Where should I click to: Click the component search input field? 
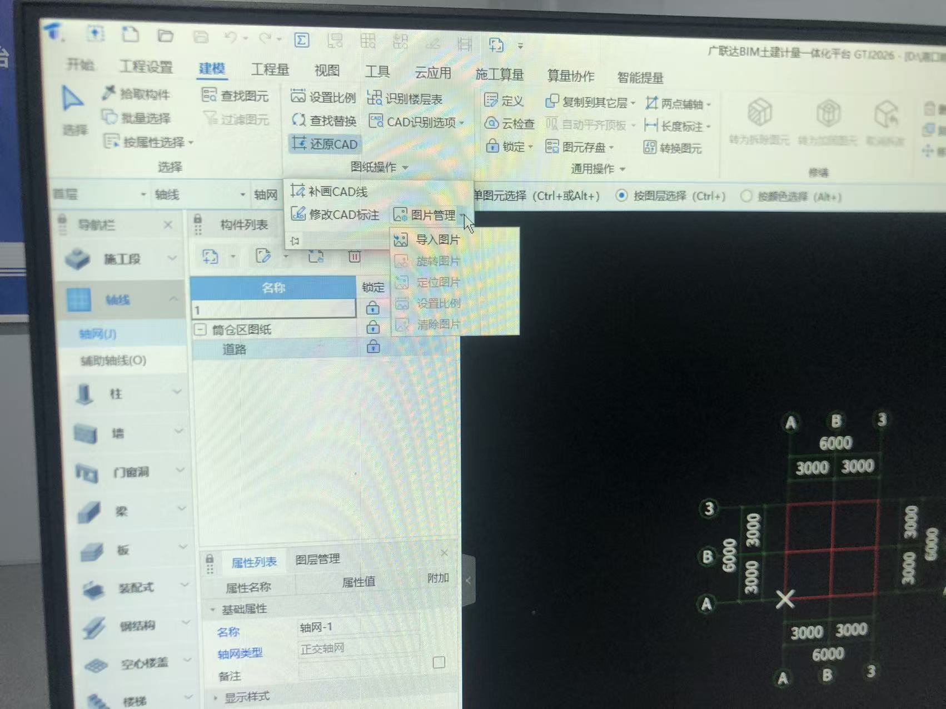[273, 309]
